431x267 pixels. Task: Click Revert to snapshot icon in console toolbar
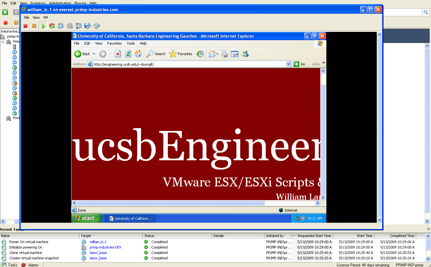pyautogui.click(x=70, y=26)
